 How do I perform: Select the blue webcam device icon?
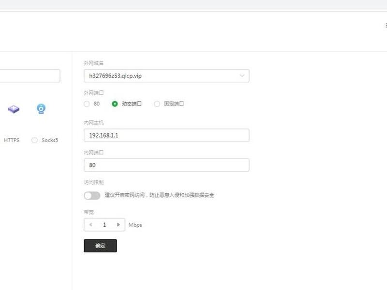[x=41, y=109]
